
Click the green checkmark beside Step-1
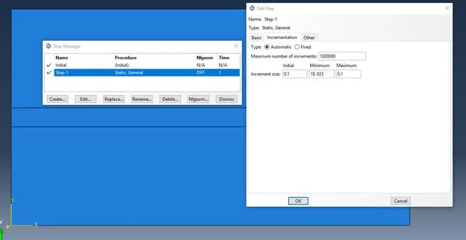tap(49, 72)
